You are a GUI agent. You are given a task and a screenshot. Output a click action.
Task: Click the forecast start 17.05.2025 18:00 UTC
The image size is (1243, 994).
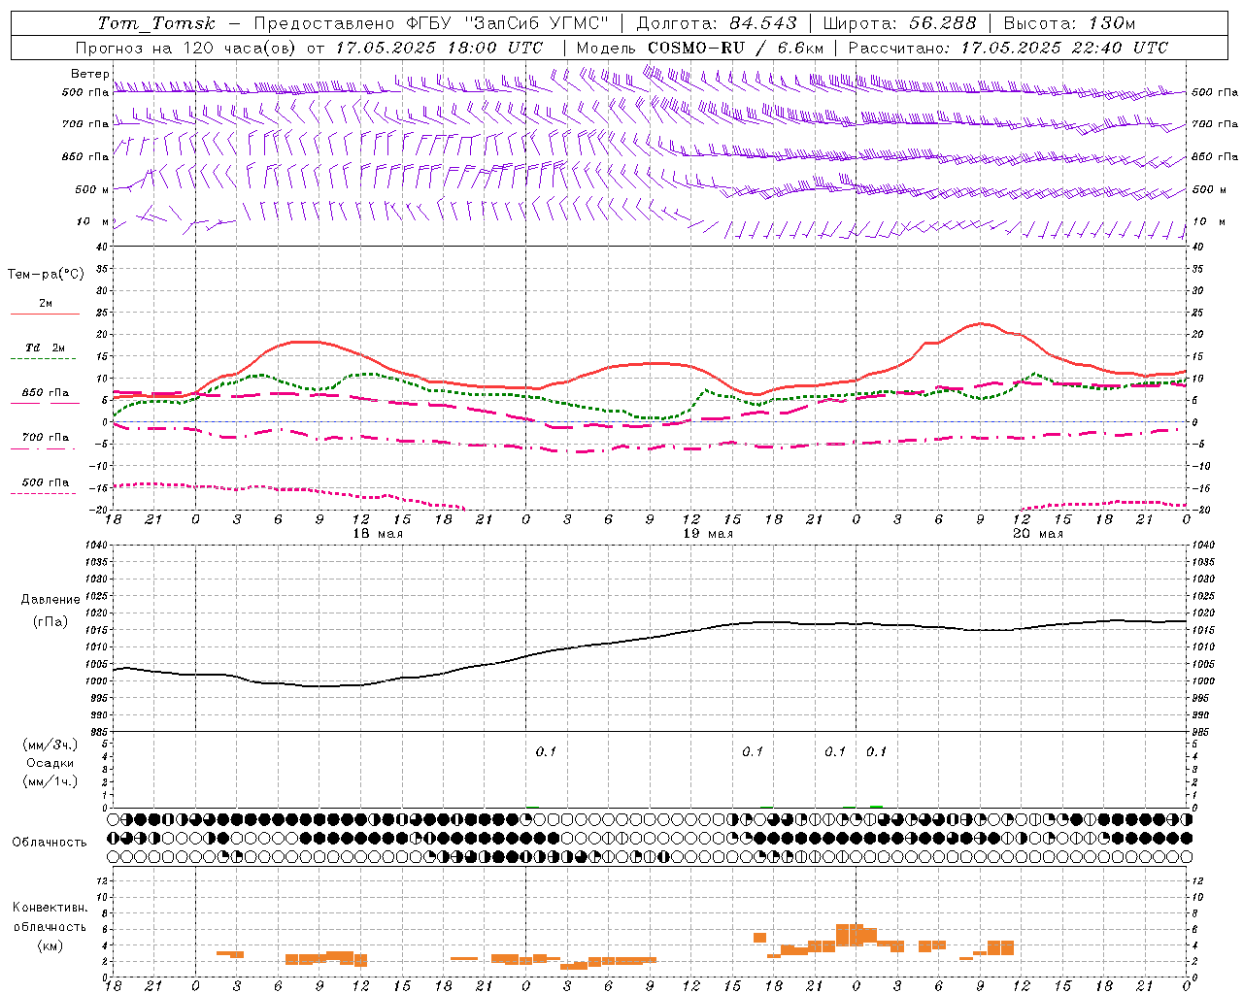tap(439, 48)
